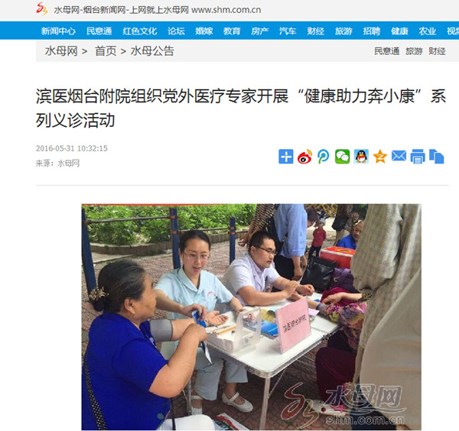
Task: Open the article photo of the clinic
Action: tap(251, 316)
